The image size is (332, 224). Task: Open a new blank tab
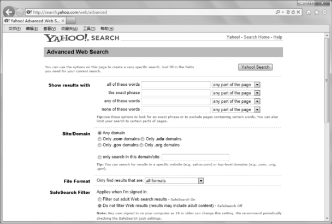click(71, 21)
